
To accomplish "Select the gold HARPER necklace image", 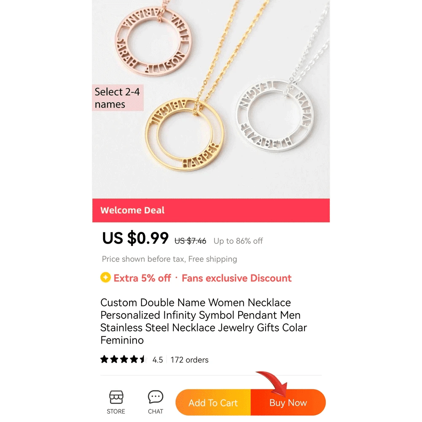I will click(185, 134).
